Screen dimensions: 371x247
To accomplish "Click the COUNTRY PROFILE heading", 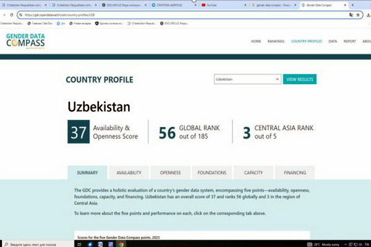I will (x=100, y=80).
